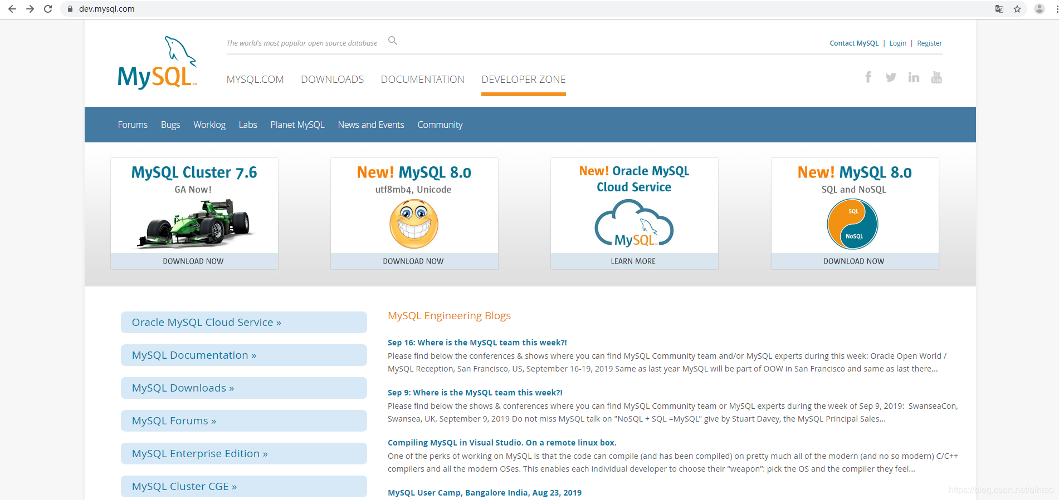Click DOWNLOAD NOW under SQL and NoSQL

click(854, 261)
